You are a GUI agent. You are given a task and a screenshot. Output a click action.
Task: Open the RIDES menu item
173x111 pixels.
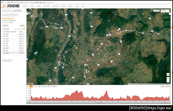(63, 6)
